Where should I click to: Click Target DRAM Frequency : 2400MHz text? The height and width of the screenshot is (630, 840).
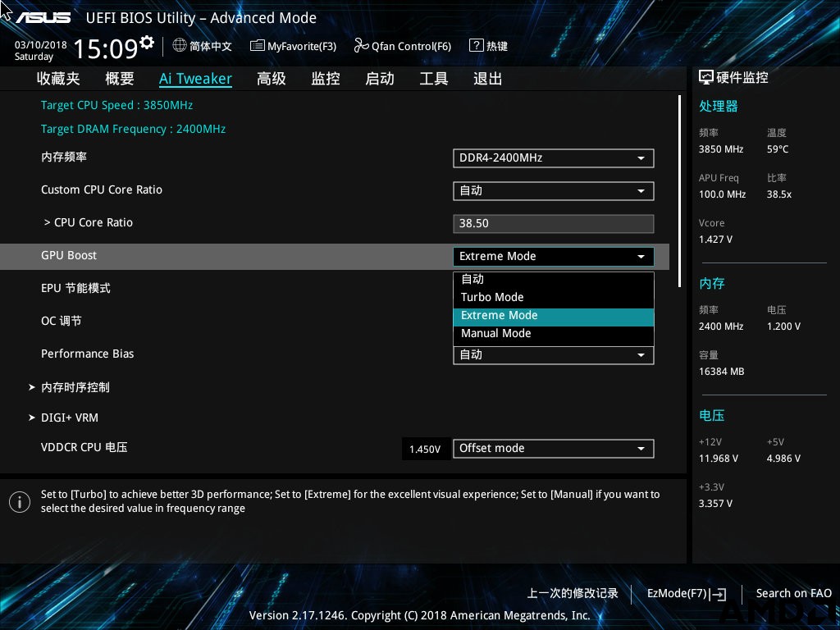click(x=134, y=129)
